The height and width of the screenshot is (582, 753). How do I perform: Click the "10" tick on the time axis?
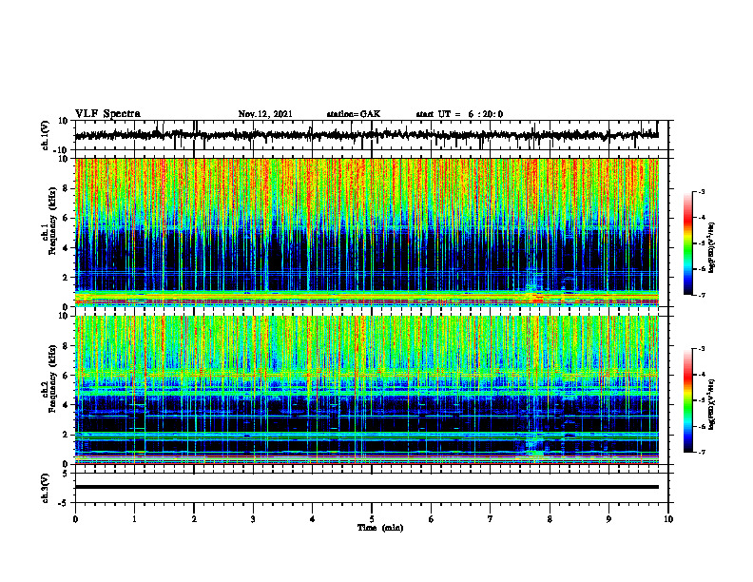pyautogui.click(x=668, y=519)
